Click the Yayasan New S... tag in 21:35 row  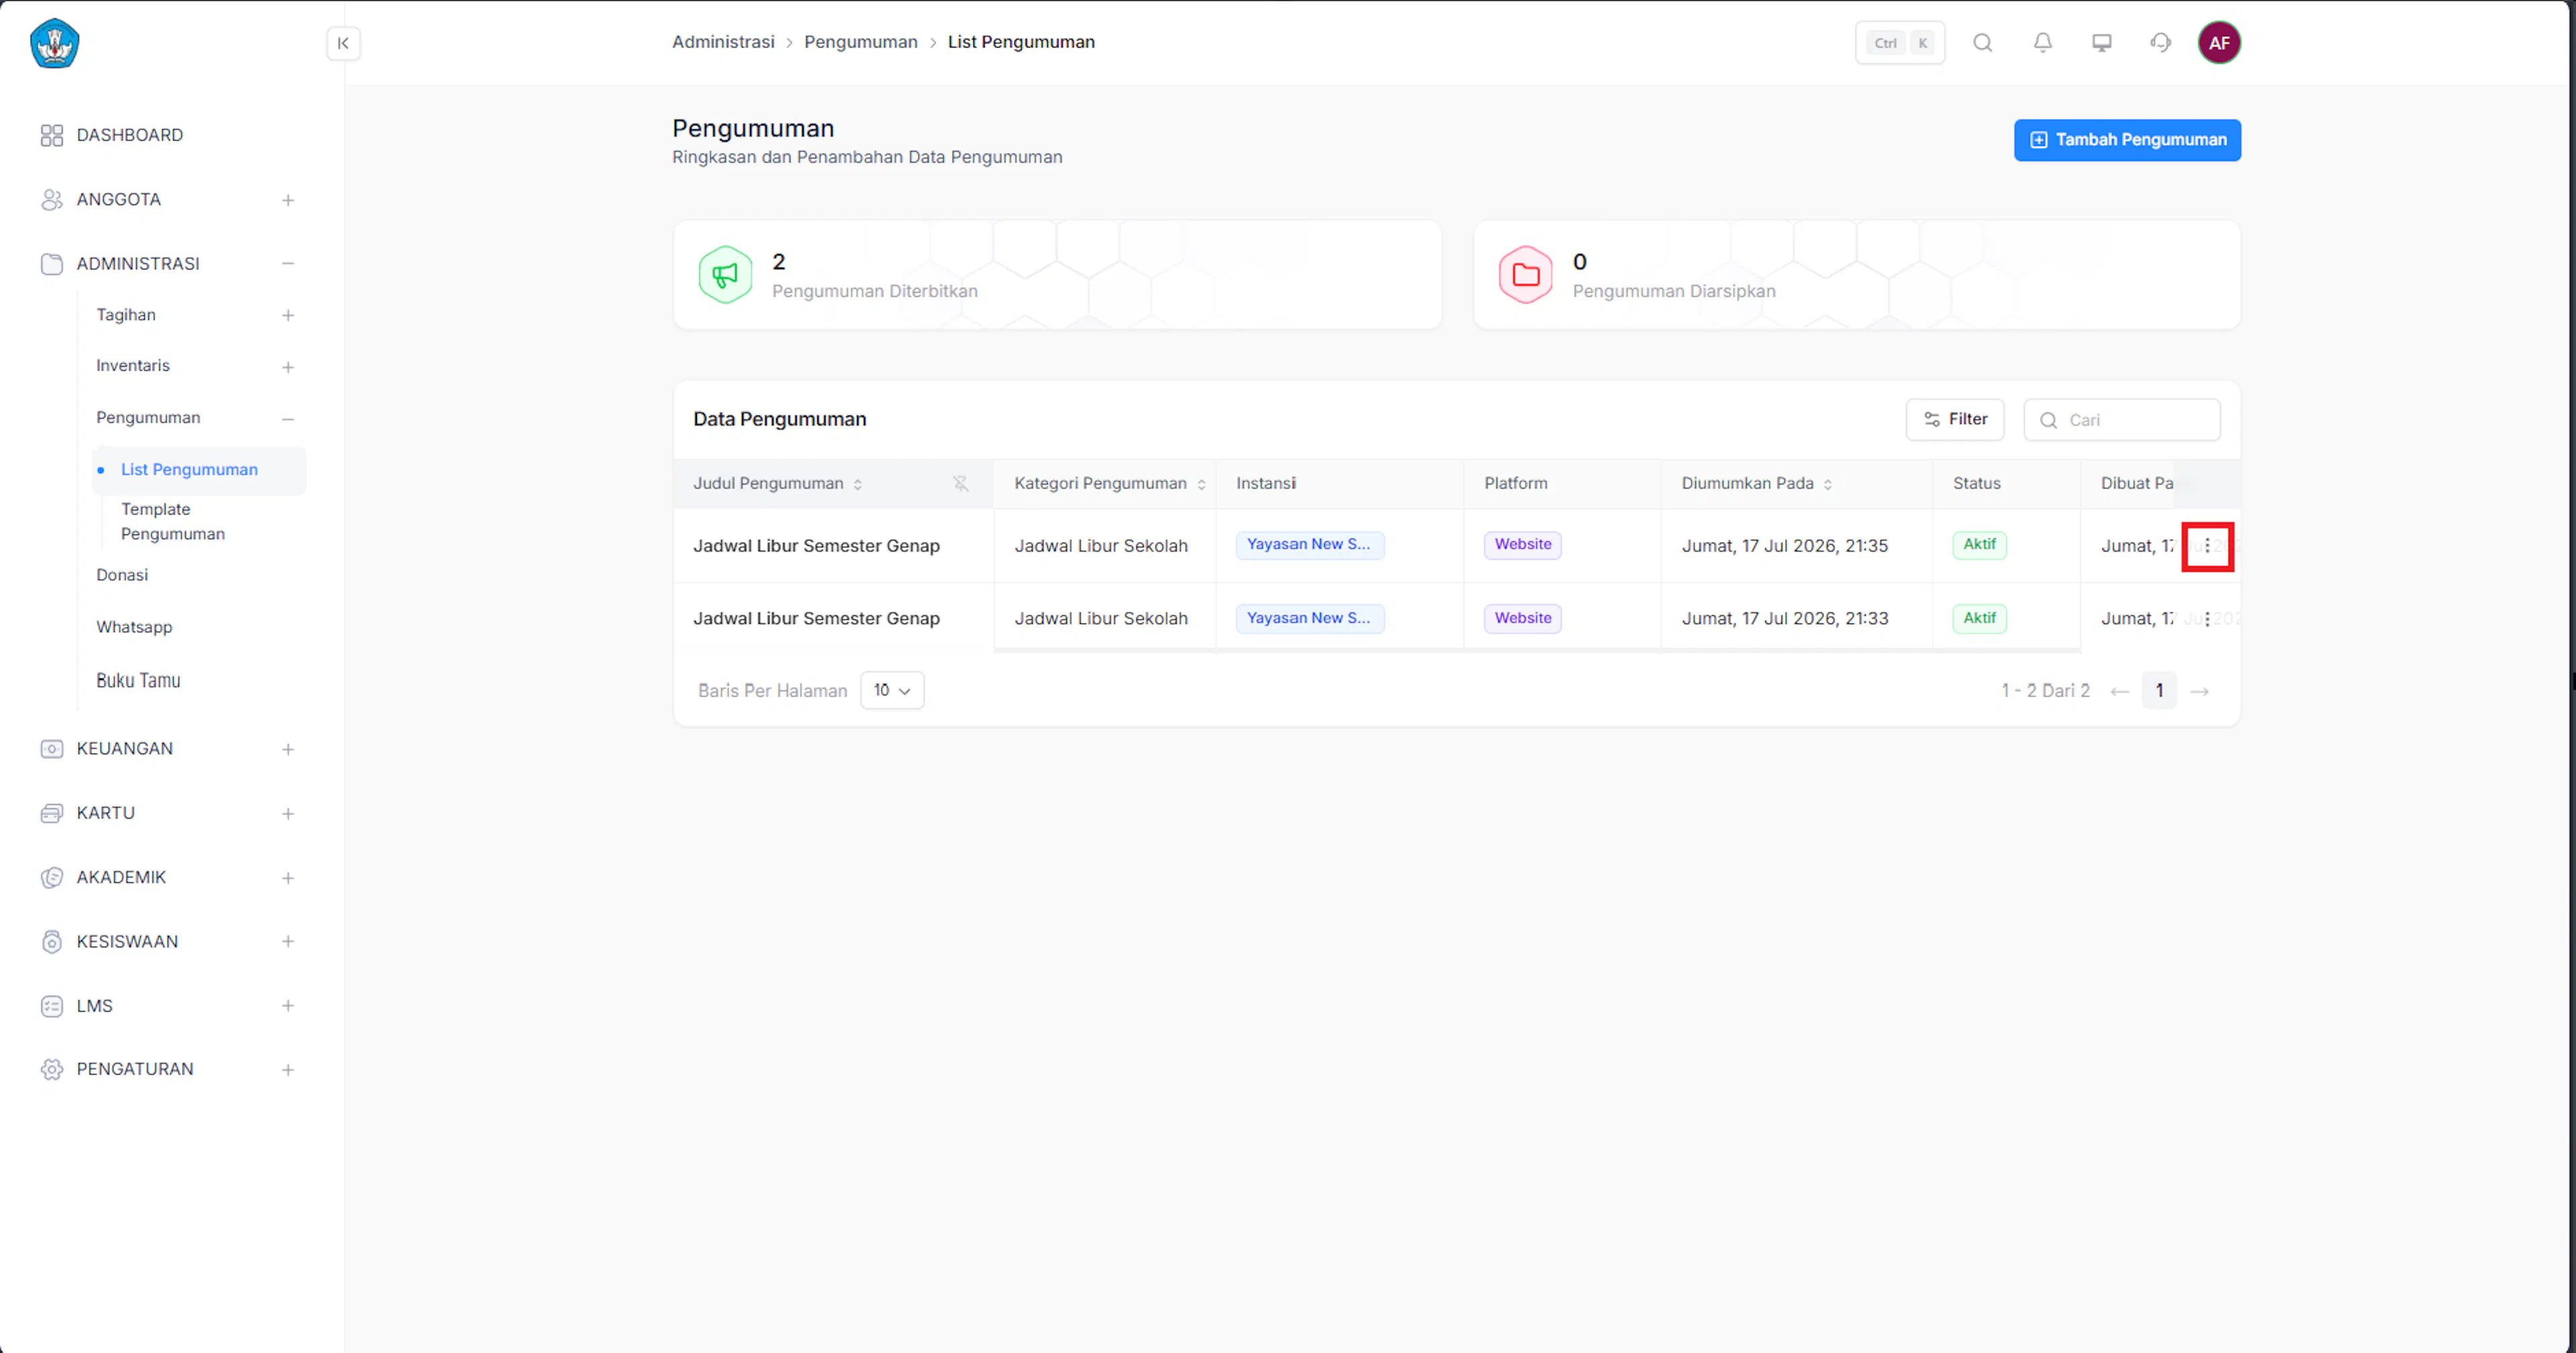tap(1309, 544)
